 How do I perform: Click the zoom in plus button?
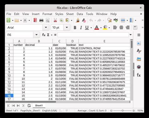click(x=134, y=110)
